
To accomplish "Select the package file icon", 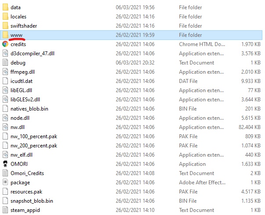I will point(5,183).
